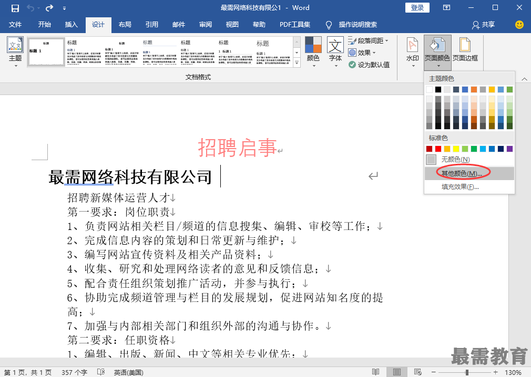The height and width of the screenshot is (377, 531).
Task: Switch to the 插入 tab
Action: (x=72, y=24)
